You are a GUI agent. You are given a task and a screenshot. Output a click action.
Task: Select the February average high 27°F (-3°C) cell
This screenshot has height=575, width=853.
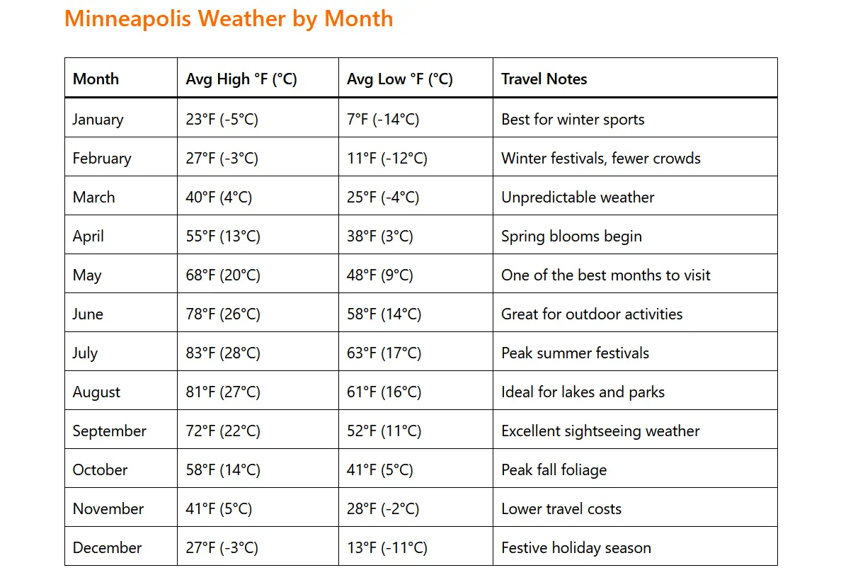222,159
